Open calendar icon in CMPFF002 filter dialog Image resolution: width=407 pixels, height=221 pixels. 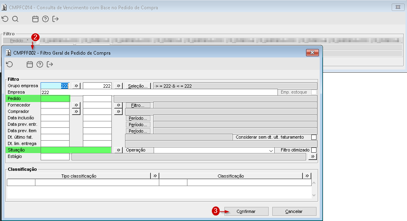coord(30,64)
